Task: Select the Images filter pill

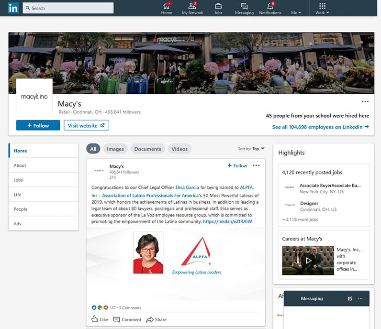Action: [x=115, y=149]
